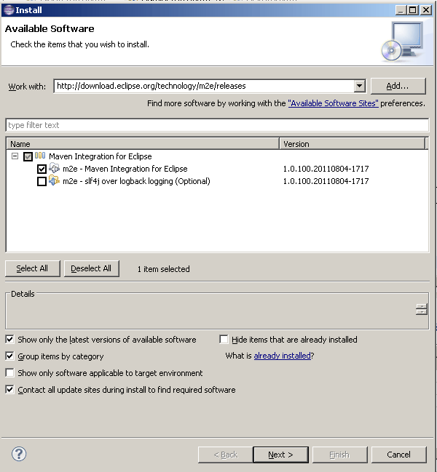This screenshot has width=437, height=472.
Task: Click the Select All button
Action: pyautogui.click(x=33, y=268)
